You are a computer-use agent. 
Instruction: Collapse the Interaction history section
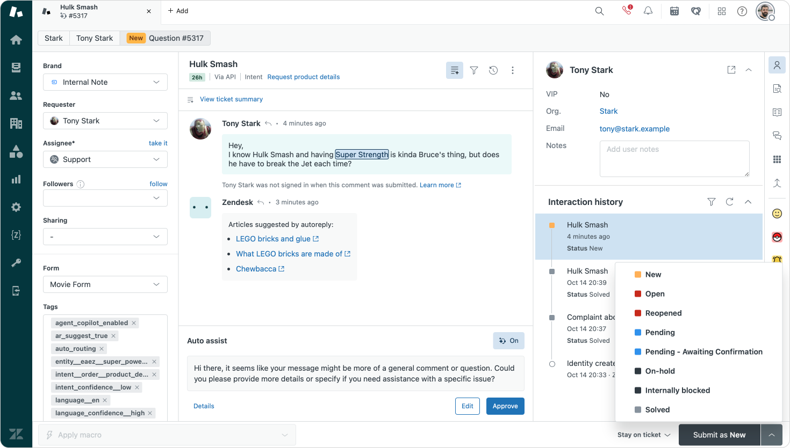748,202
